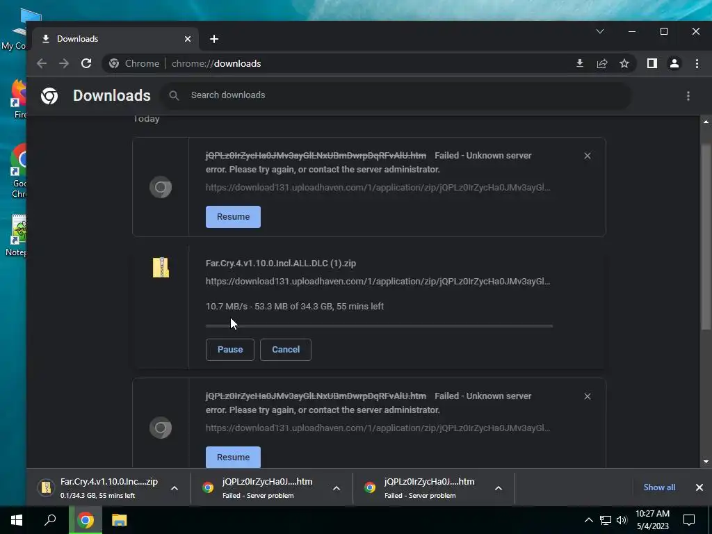Open the notification center icon

(x=689, y=520)
